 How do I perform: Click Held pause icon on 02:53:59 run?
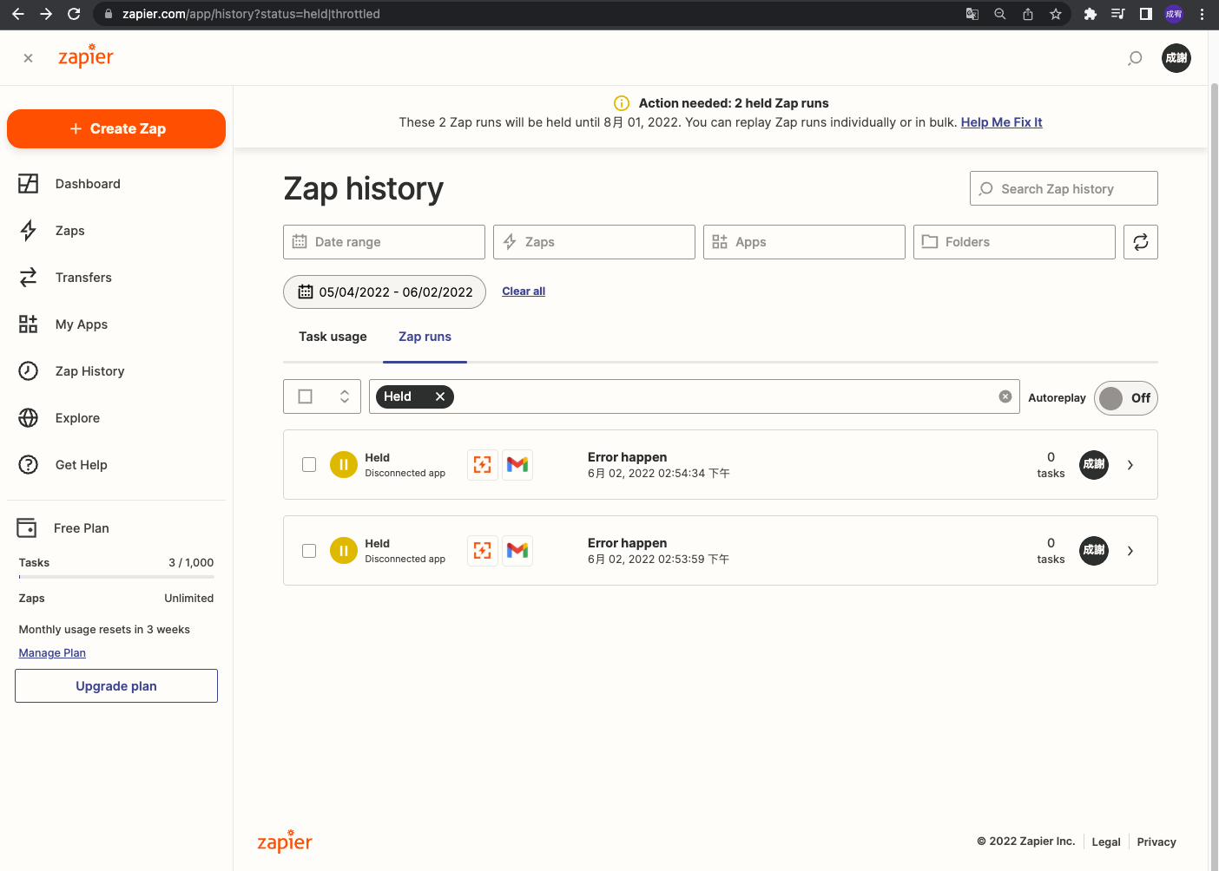tap(344, 550)
